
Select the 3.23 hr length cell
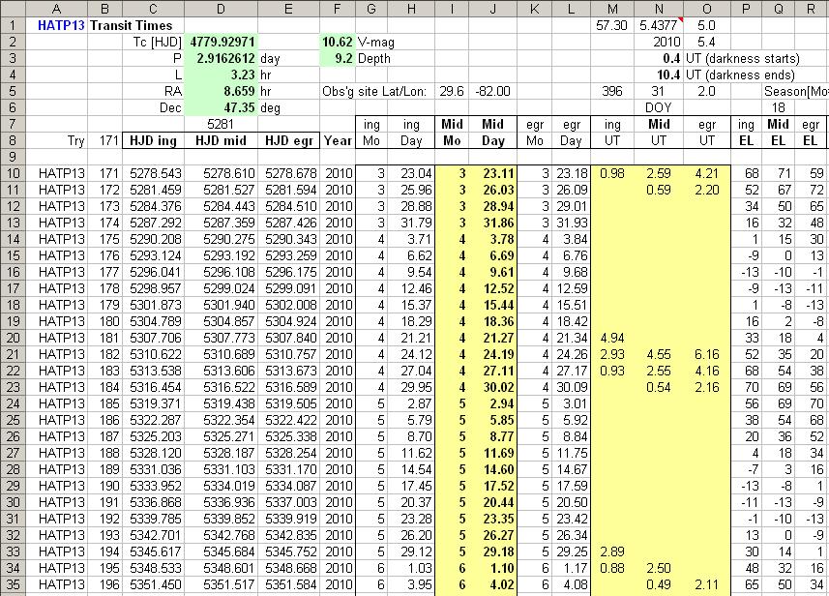221,74
